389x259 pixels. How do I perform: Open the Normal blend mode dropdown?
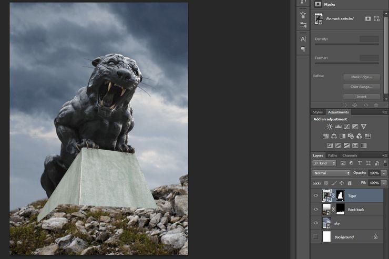[x=331, y=173]
